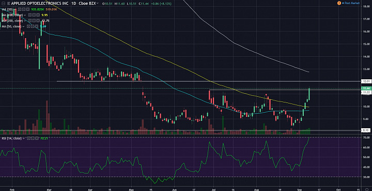Expand the MA (200, close) dropdown arrow

(25, 21)
